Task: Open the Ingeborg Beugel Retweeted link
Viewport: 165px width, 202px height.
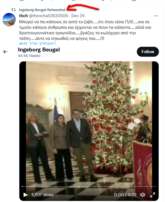Action: point(42,10)
